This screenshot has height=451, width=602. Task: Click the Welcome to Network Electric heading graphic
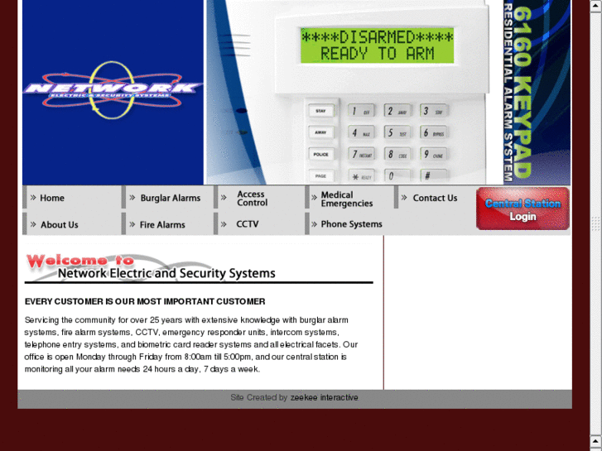click(x=199, y=268)
